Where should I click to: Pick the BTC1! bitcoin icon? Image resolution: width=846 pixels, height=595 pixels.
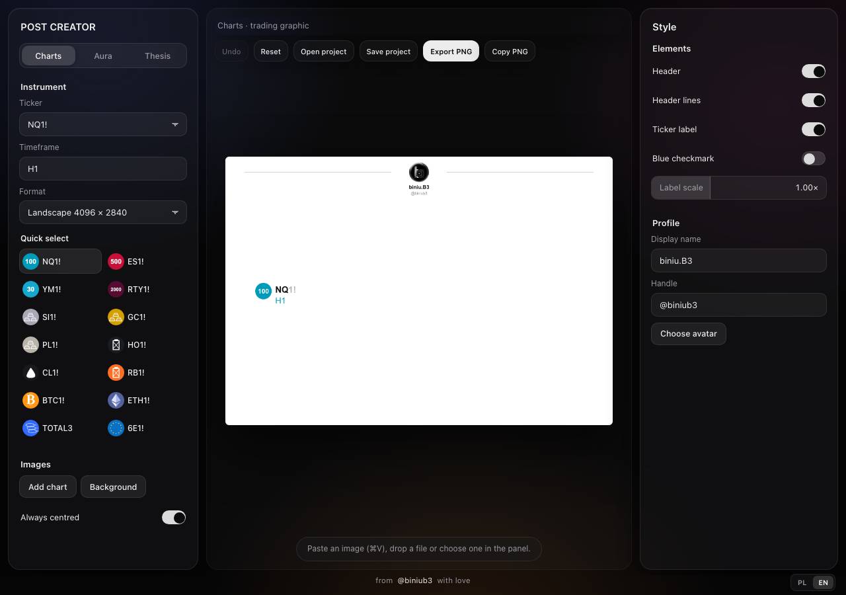[x=30, y=400]
